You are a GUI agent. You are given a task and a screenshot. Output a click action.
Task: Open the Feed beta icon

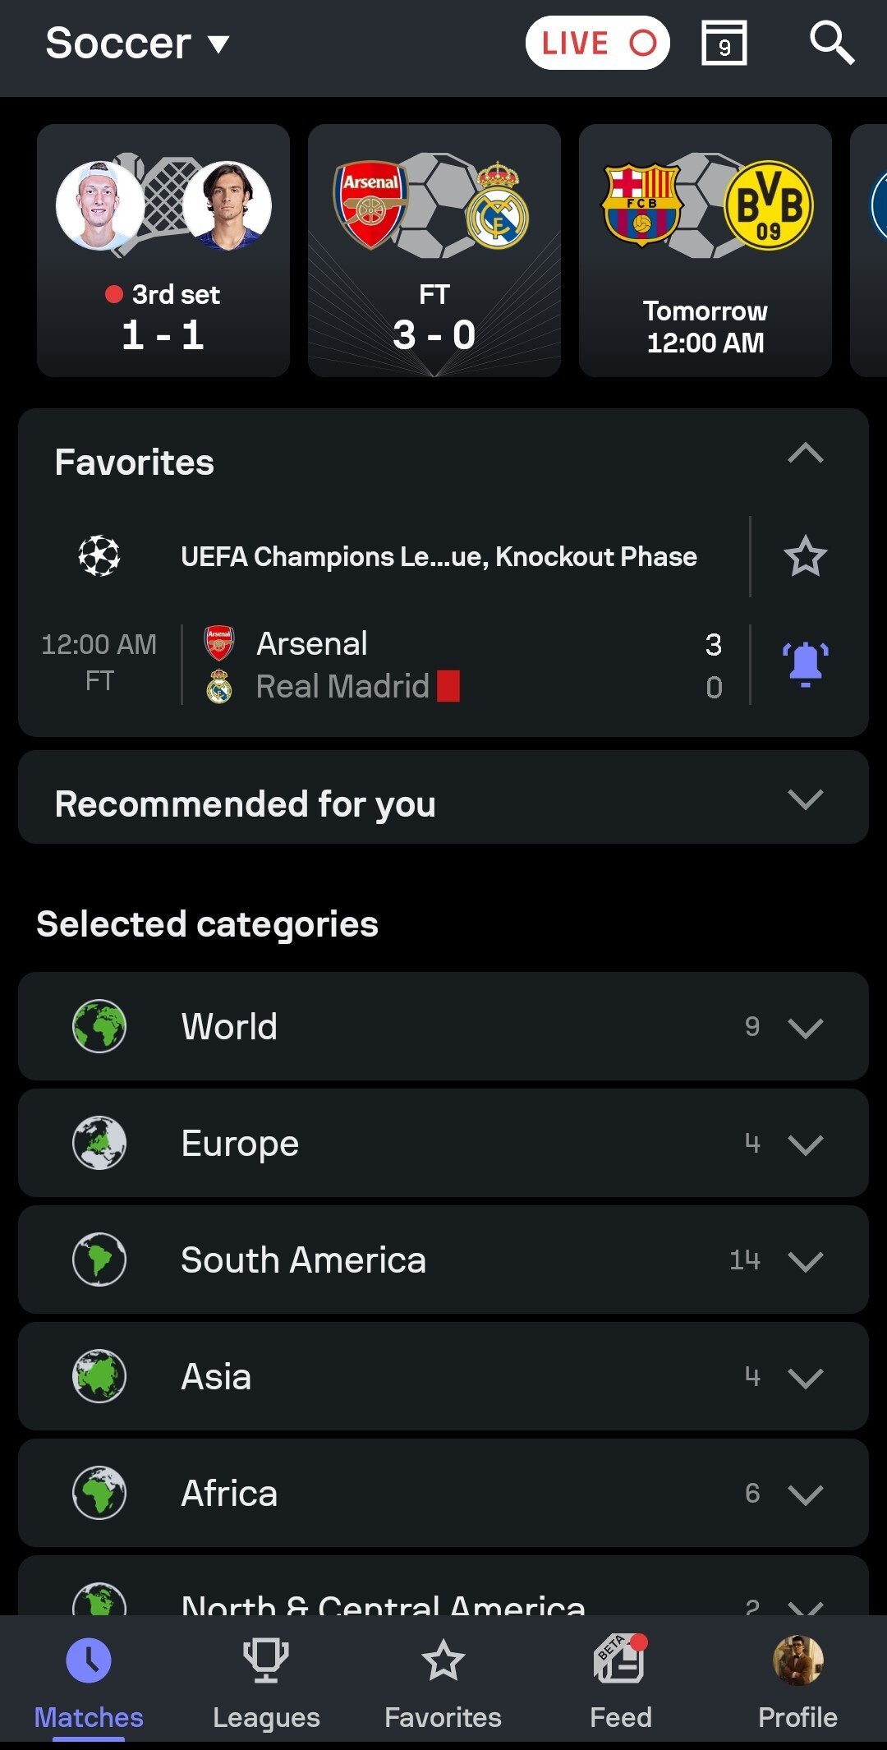[620, 1660]
